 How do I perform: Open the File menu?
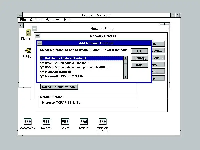click(x=23, y=20)
